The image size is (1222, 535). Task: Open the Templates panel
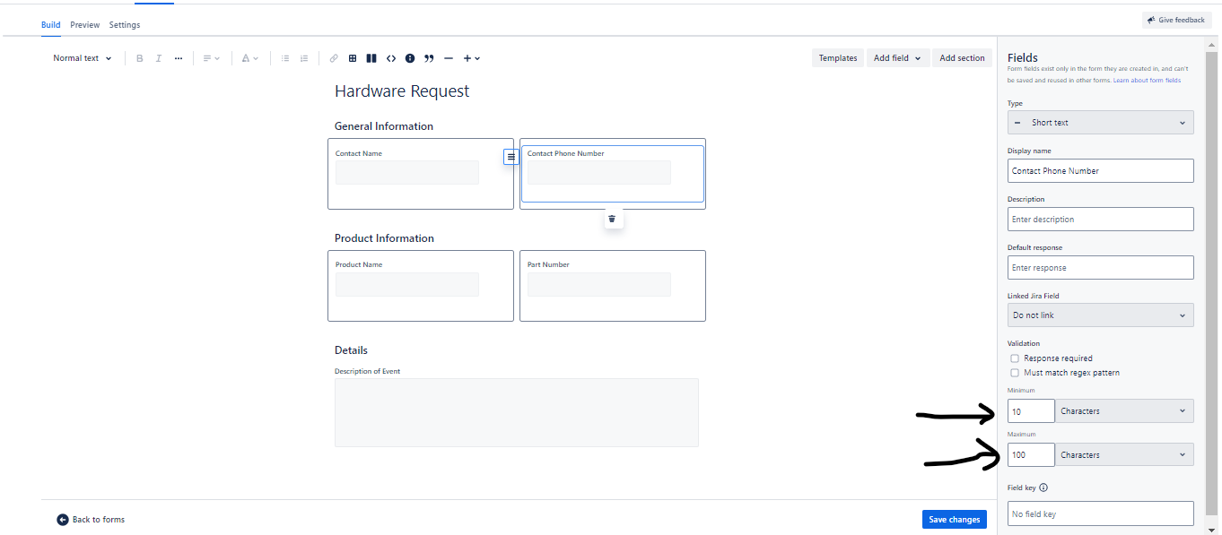[837, 57]
